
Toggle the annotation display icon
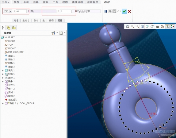167,26
